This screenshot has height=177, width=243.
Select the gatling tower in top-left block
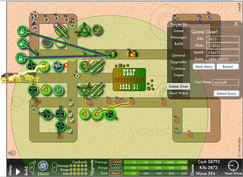[61, 30]
